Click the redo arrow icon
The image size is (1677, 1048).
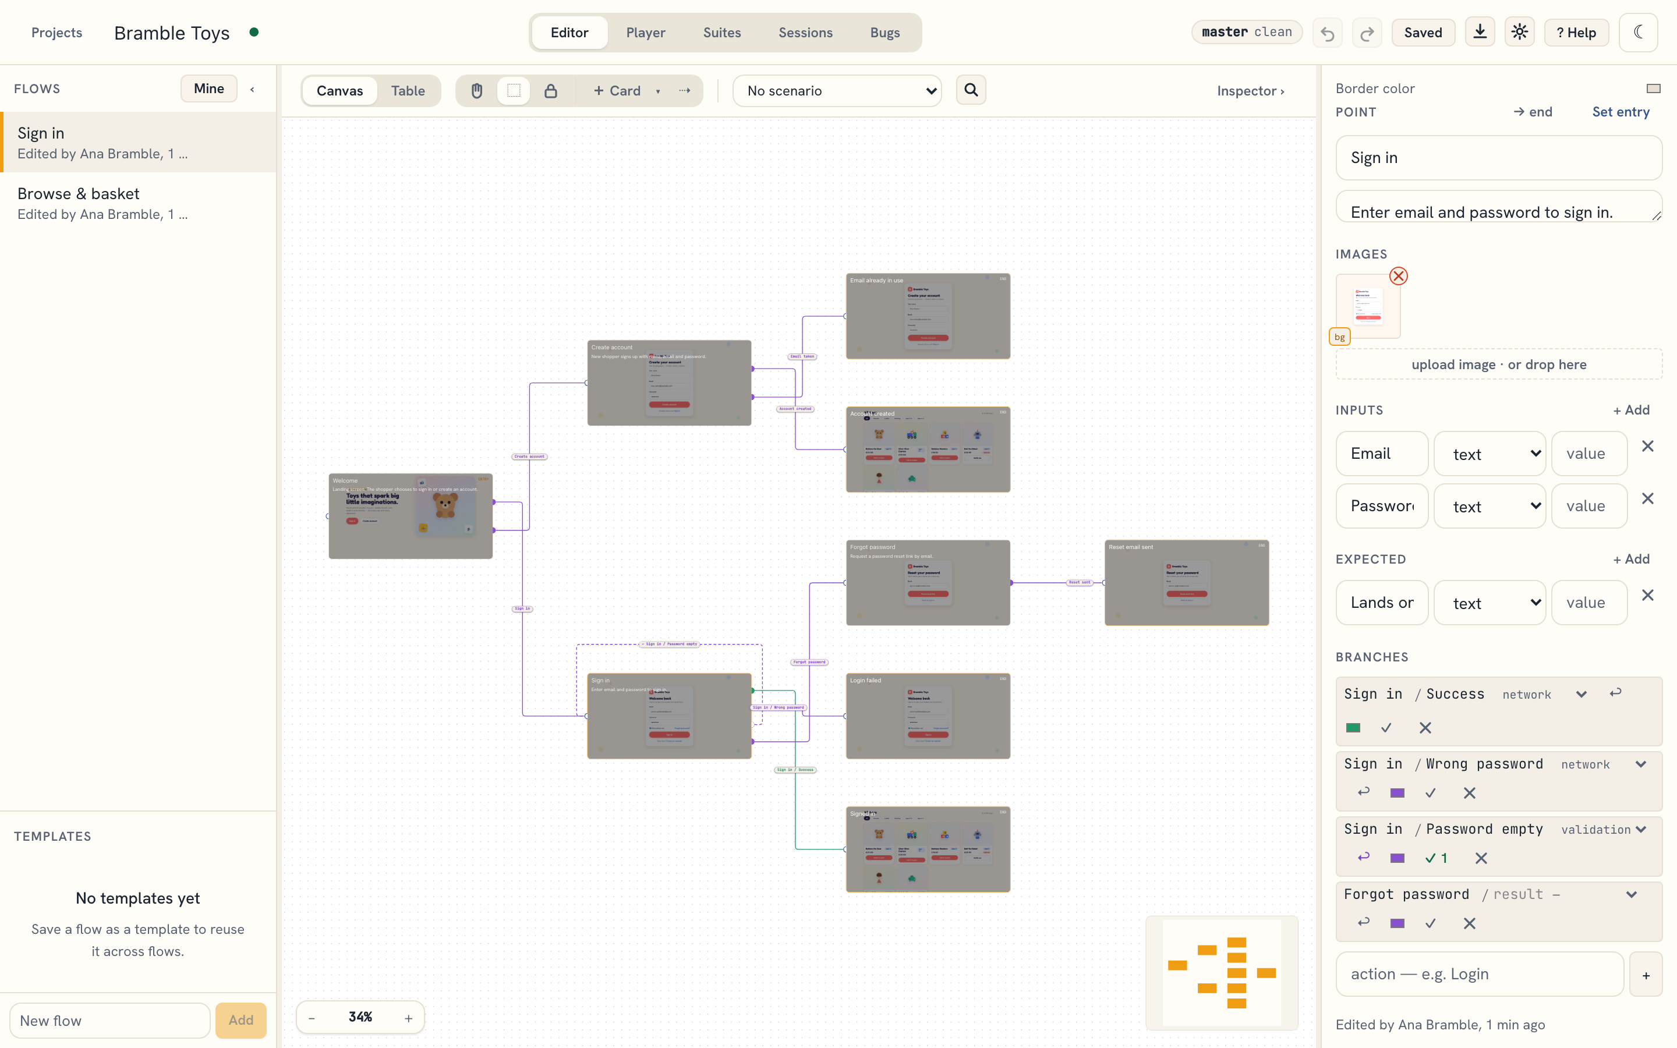click(1367, 33)
